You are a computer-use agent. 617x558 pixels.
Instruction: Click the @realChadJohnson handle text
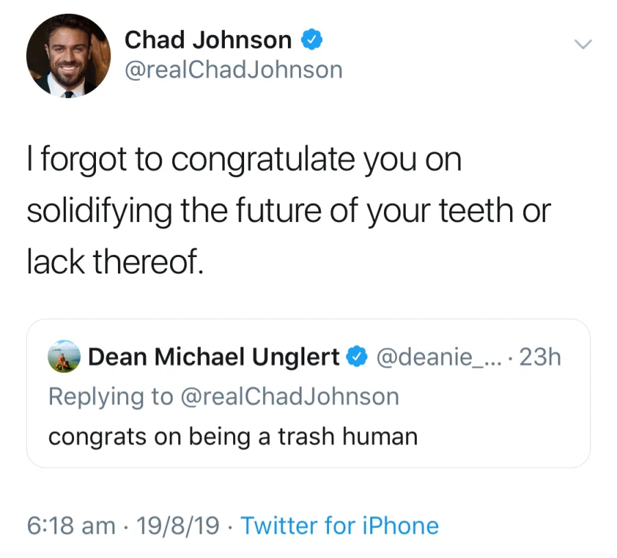[x=233, y=69]
